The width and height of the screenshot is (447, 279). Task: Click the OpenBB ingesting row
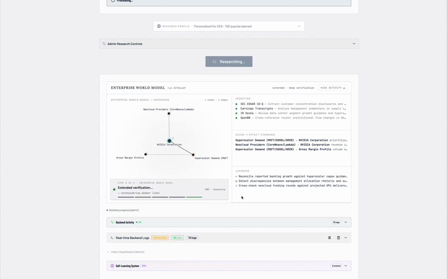point(291,118)
